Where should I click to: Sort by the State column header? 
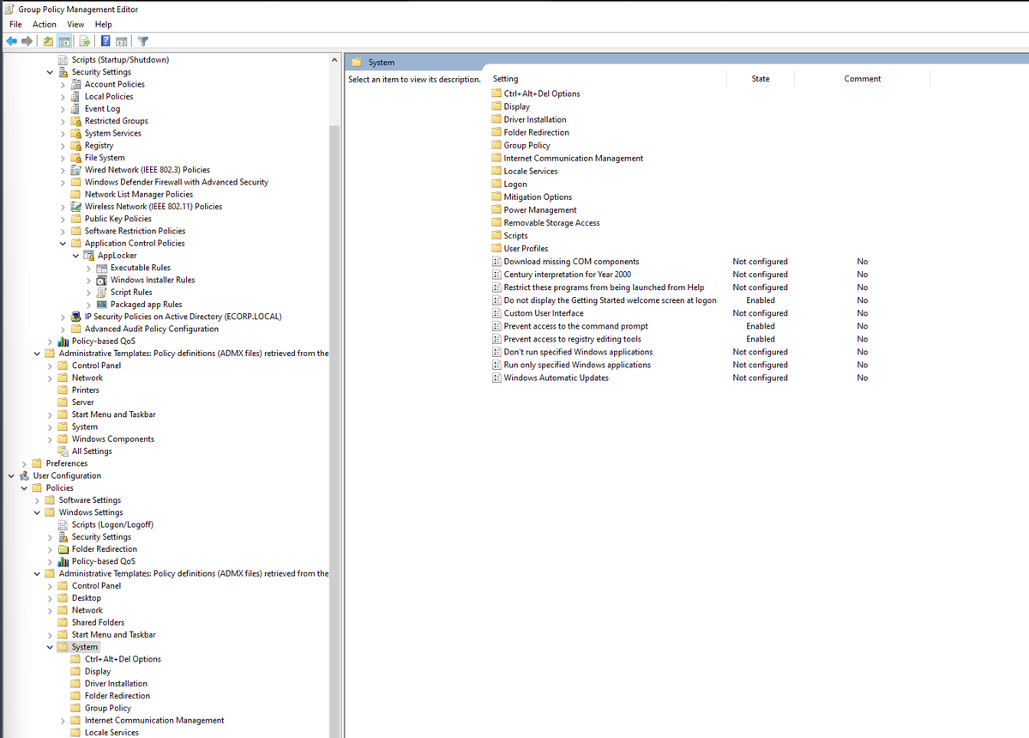(761, 79)
